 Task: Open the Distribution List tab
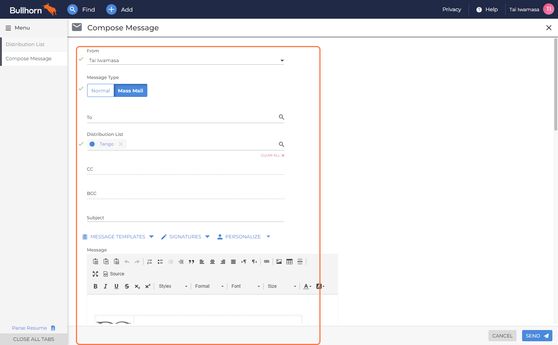coord(34,45)
